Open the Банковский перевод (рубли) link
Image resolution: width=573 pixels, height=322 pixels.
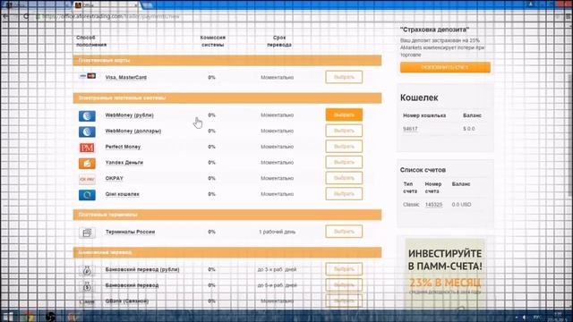[142, 269]
